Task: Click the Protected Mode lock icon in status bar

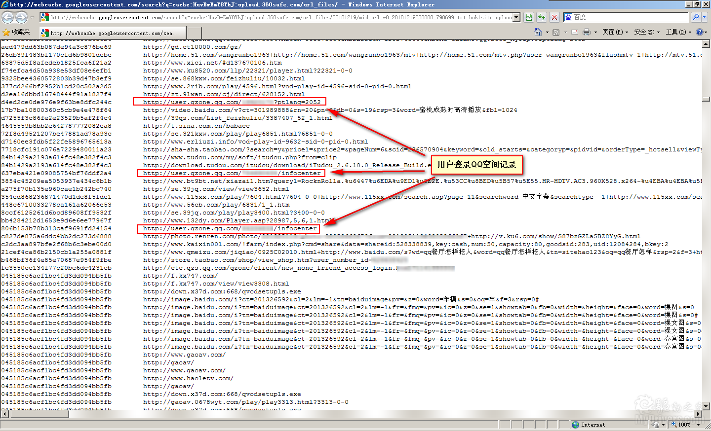Action: pyautogui.click(x=656, y=425)
